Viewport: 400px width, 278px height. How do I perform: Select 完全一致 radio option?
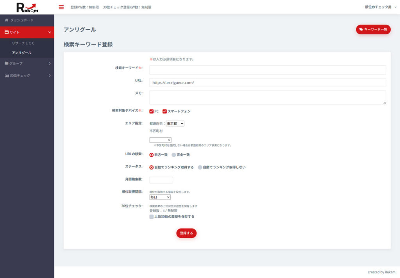[174, 155]
